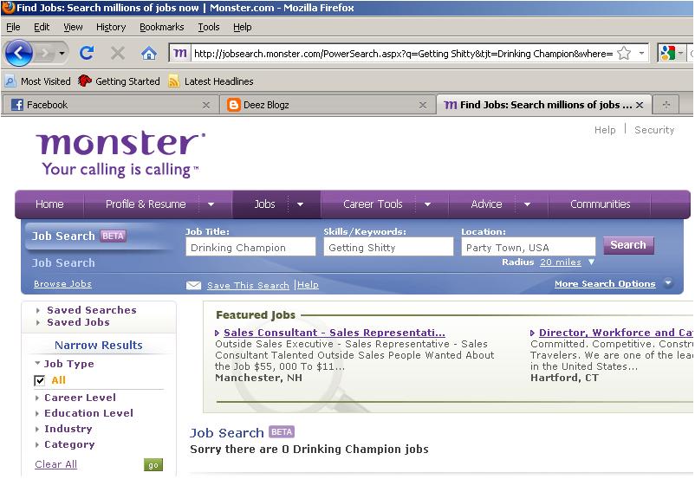Open the Advice nav item
Image resolution: width=695 pixels, height=479 pixels.
tap(486, 204)
